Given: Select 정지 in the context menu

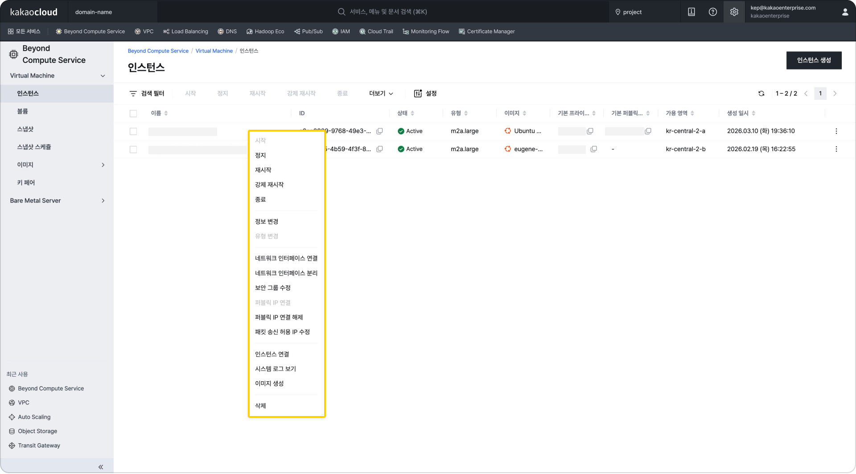Looking at the screenshot, I should [260, 155].
